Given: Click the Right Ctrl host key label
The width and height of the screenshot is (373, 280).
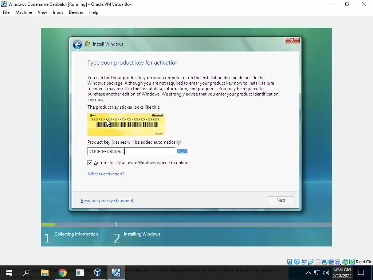Looking at the screenshot, I should pyautogui.click(x=364, y=262).
